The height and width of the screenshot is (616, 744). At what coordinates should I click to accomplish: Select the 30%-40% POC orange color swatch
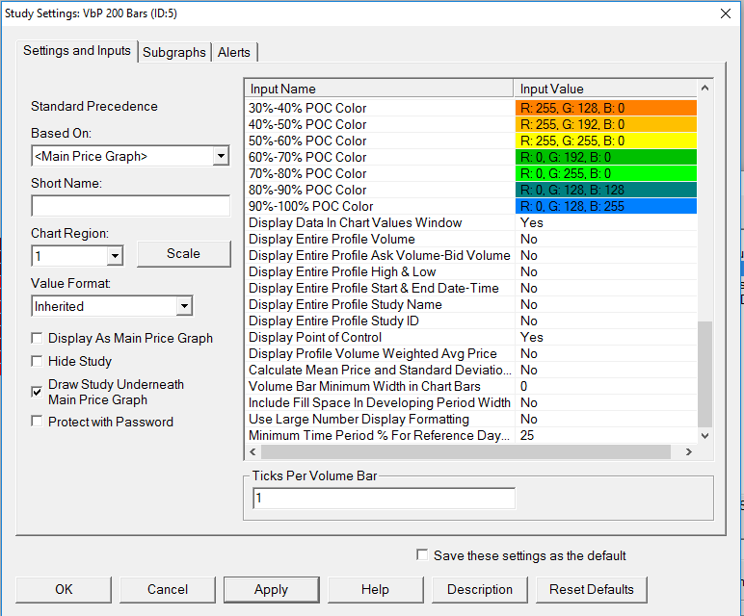(606, 108)
